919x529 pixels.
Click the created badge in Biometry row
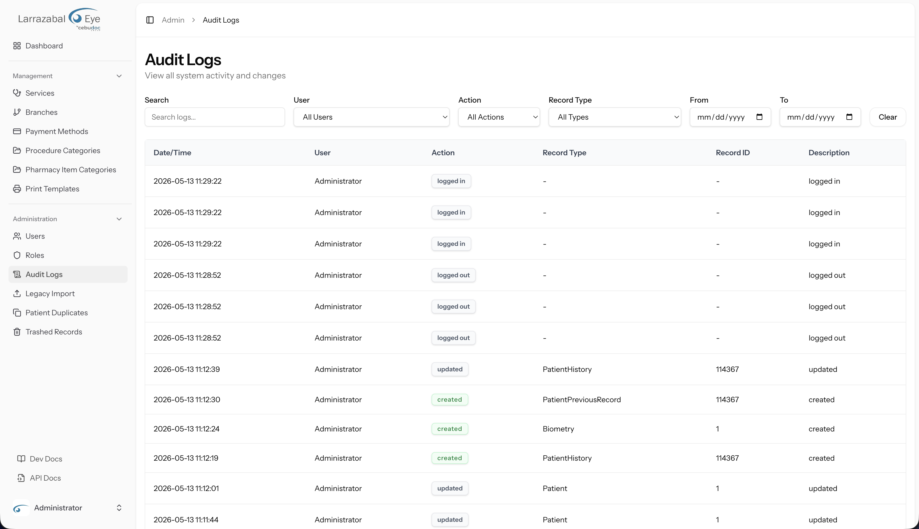point(449,429)
